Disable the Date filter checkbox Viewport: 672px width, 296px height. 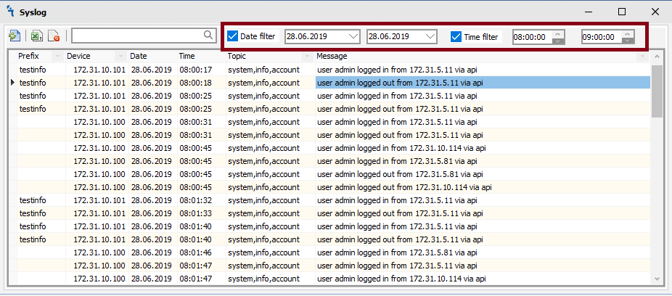[x=233, y=36]
